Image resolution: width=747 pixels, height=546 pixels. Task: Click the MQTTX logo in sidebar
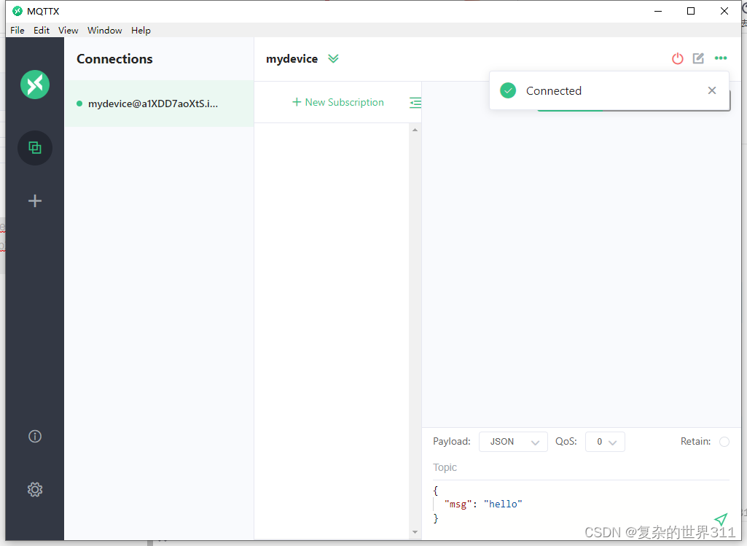(x=35, y=85)
